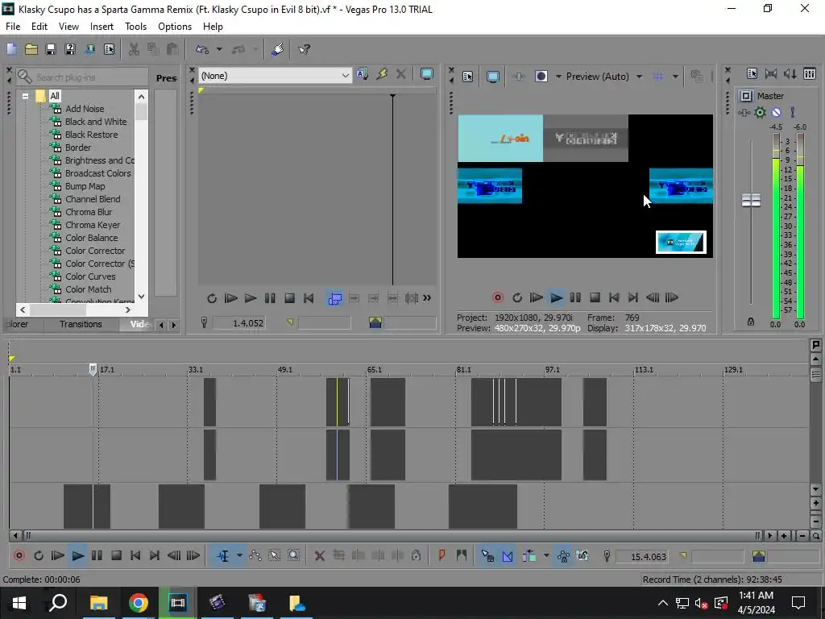Select the Color Curves plug-in
This screenshot has width=825, height=619.
[90, 276]
